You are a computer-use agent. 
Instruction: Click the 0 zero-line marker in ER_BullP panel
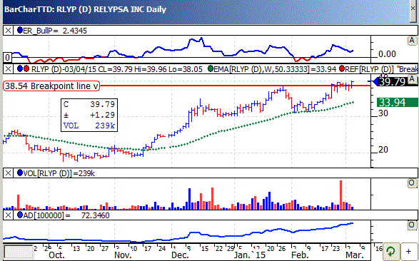7,57
